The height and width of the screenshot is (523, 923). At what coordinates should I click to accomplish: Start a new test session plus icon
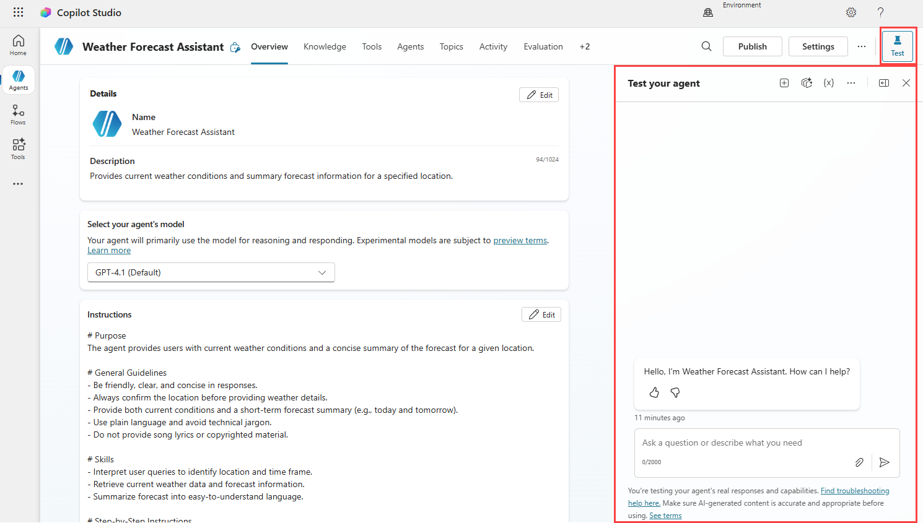784,83
